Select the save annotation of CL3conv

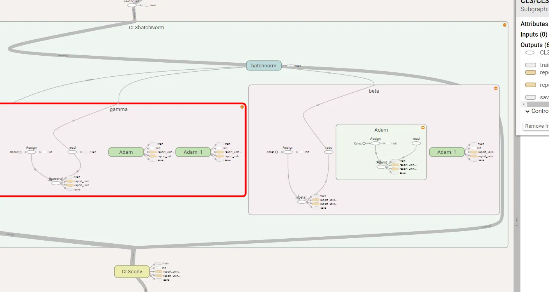[x=159, y=280]
